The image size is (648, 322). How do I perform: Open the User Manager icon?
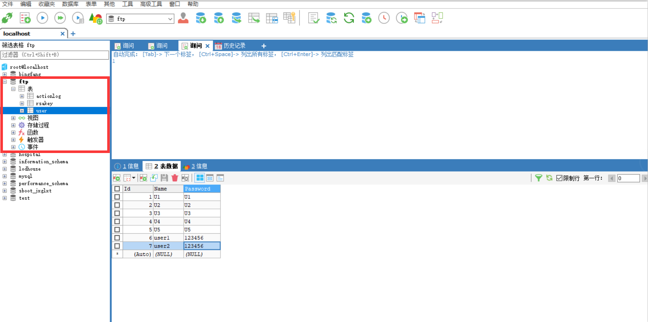[183, 18]
